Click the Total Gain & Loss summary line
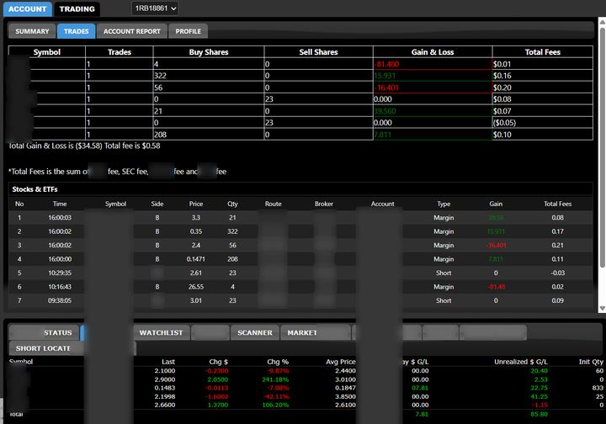Viewport: 606px width, 424px height. (84, 146)
